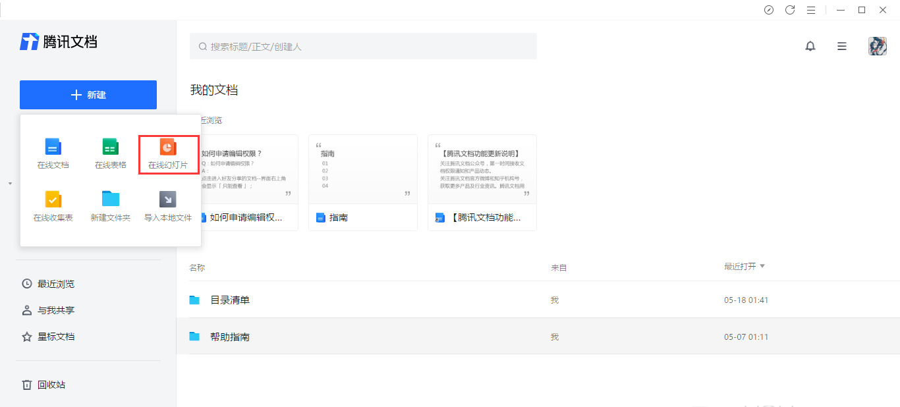Click the search box for titles
900x407 pixels.
(x=363, y=47)
